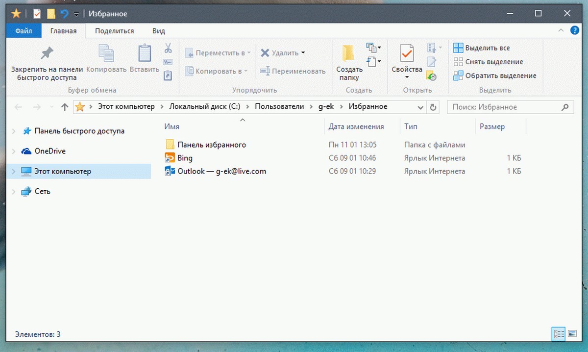The image size is (588, 352).
Task: Go forward with the right navigation arrow
Action: pyautogui.click(x=37, y=107)
